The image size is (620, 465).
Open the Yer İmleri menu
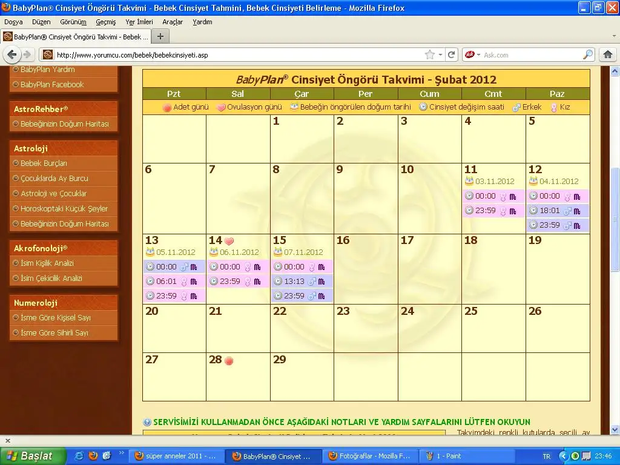[139, 22]
